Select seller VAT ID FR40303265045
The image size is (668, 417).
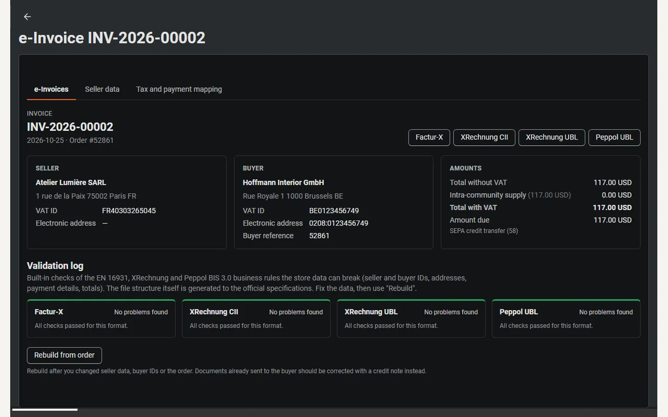pos(129,210)
